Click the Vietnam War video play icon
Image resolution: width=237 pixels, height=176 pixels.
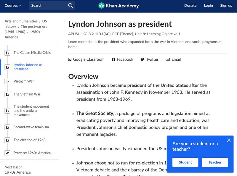(x=7, y=82)
